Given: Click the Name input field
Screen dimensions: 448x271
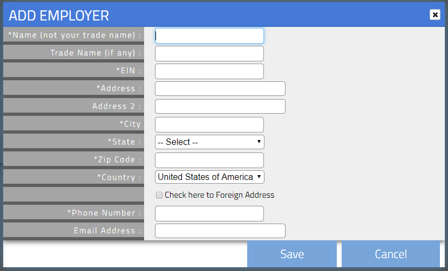Looking at the screenshot, I should pos(209,36).
